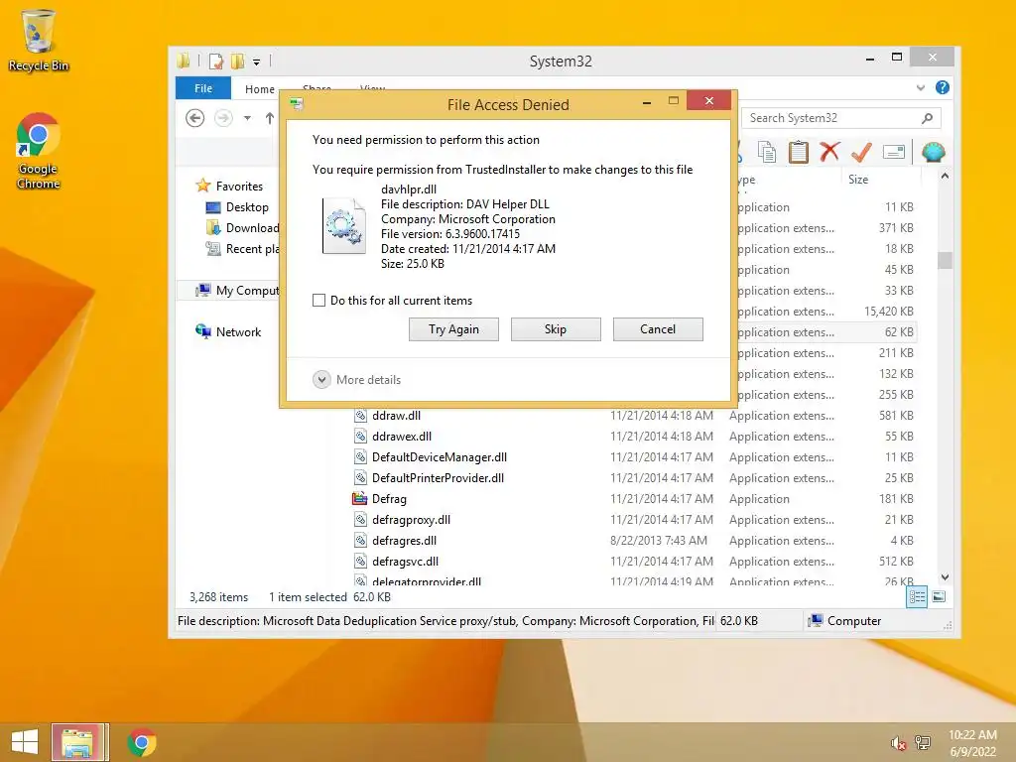
Task: Select My Computer in navigation pane
Action: click(x=237, y=291)
